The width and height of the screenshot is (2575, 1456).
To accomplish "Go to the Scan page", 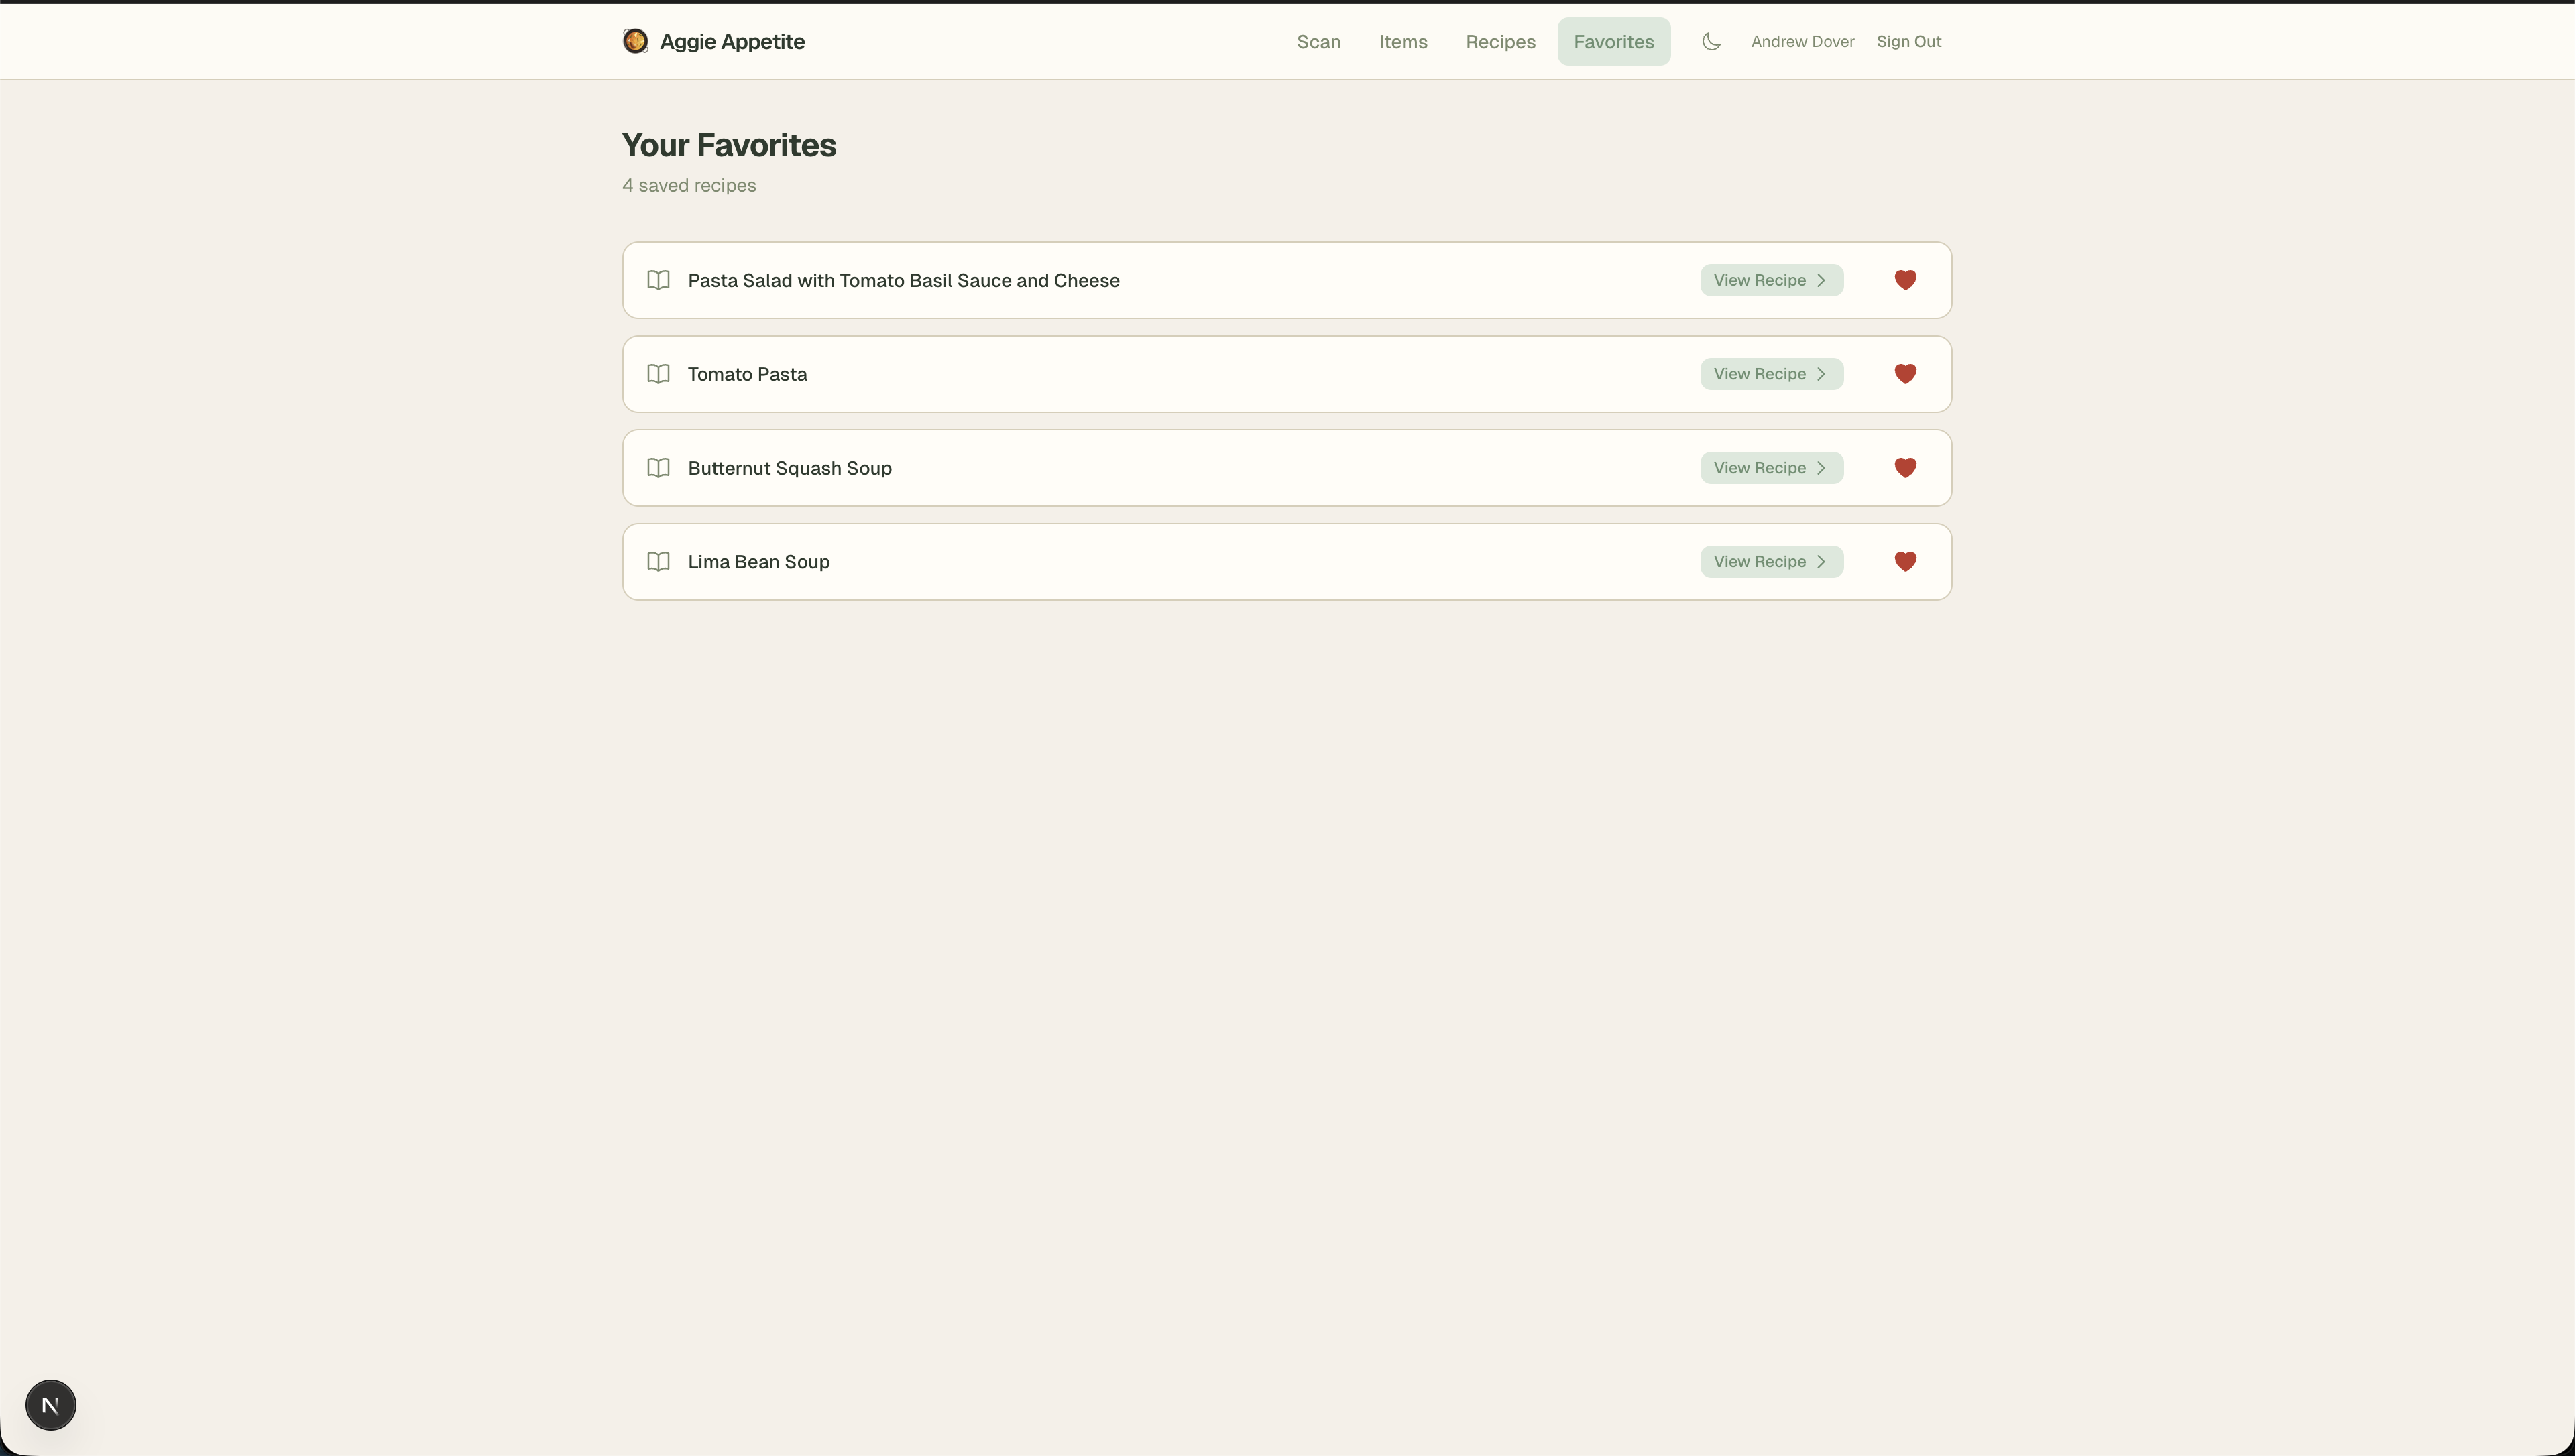I will coord(1318,42).
